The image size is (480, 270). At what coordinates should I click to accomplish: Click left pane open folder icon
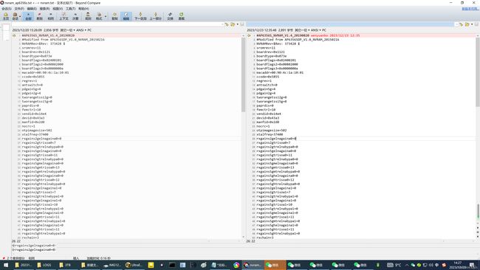click(x=233, y=24)
